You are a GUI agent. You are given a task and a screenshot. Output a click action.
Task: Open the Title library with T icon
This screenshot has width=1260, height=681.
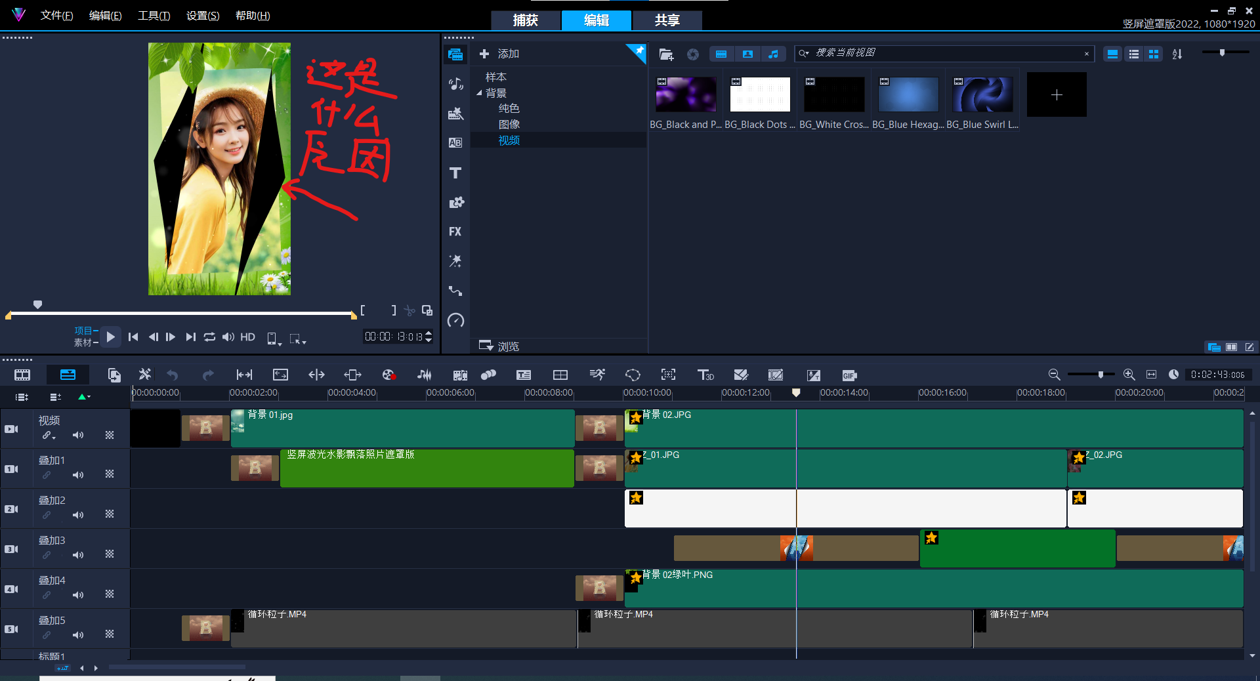pyautogui.click(x=455, y=173)
